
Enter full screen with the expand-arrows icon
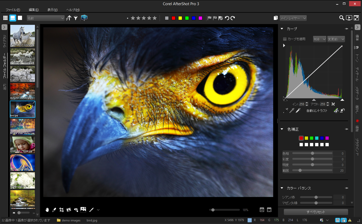(x=356, y=18)
